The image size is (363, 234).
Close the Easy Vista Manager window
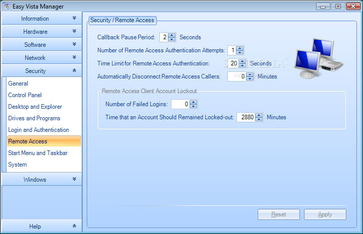353,7
